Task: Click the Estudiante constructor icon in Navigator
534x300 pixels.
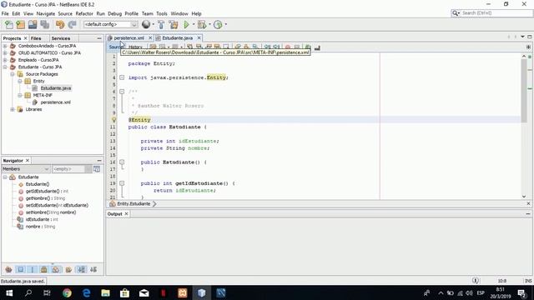Action: [21, 184]
